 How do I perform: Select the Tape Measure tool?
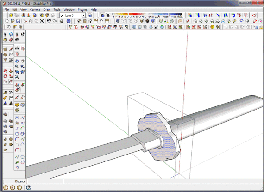[5, 93]
